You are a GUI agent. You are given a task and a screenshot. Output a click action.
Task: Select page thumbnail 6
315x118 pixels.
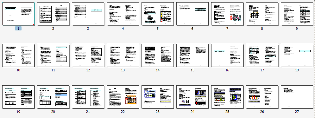[x=192, y=14]
